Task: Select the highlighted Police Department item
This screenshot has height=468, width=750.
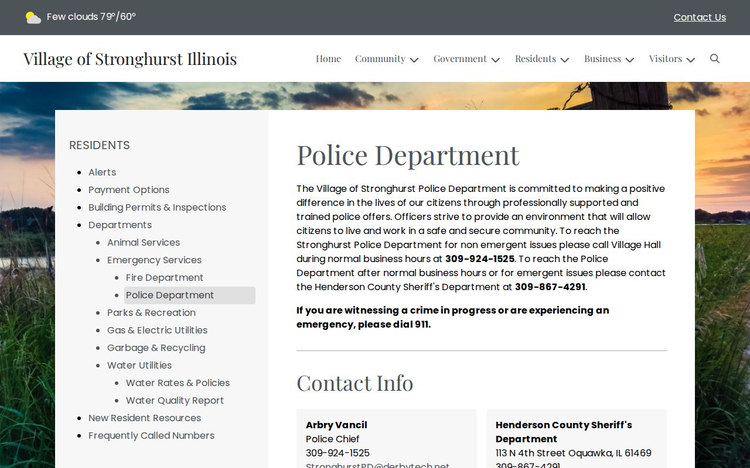Action: (190, 295)
